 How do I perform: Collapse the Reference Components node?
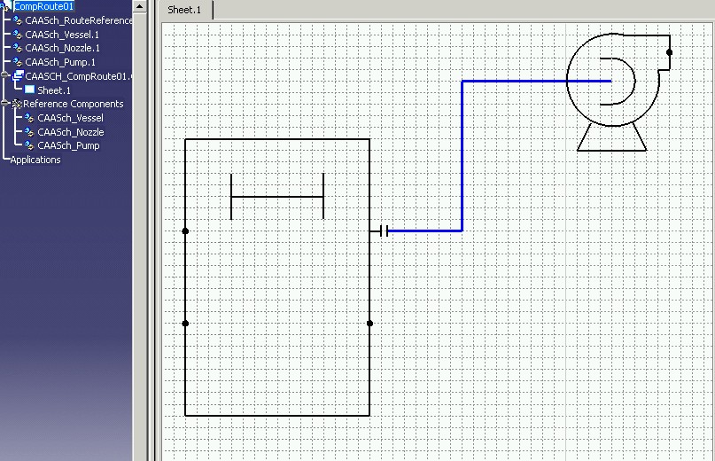(5, 104)
